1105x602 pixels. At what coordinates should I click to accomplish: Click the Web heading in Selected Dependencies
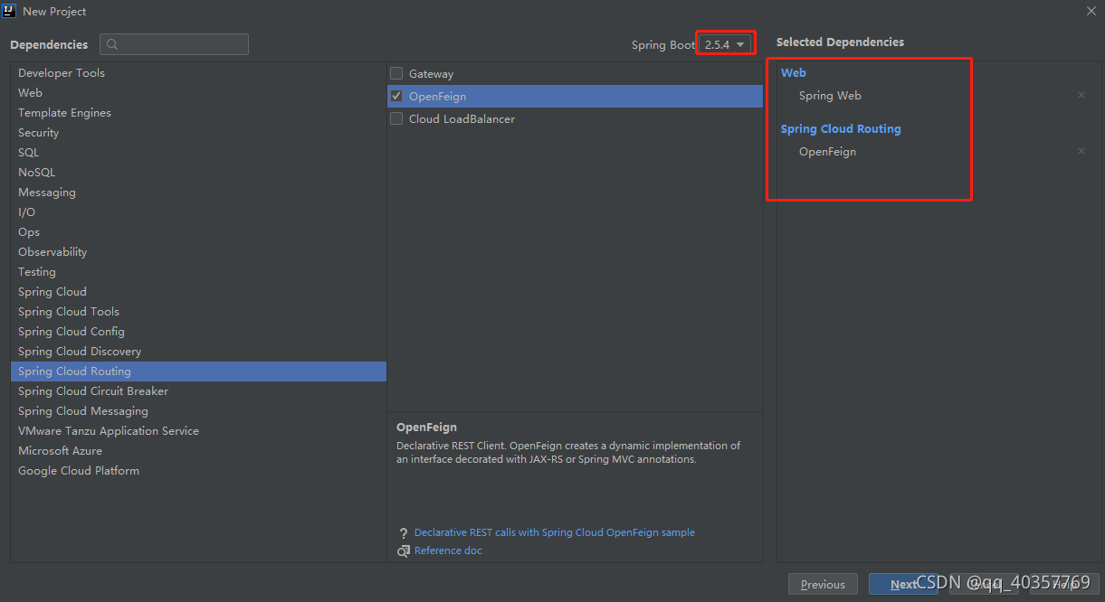[x=794, y=73]
